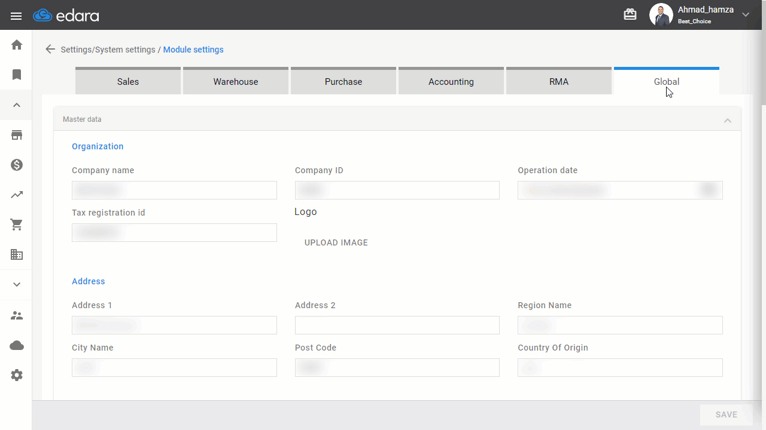
Task: Expand the Ahmad_hamza account dropdown
Action: click(x=746, y=15)
